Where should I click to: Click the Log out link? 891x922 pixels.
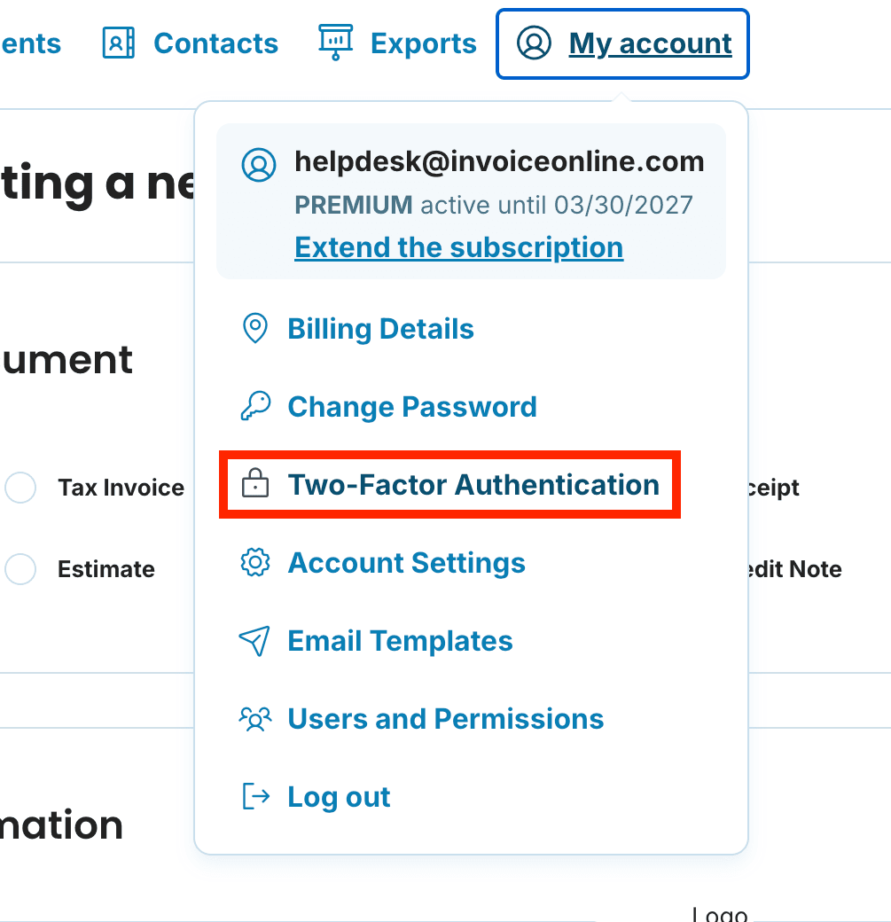pyautogui.click(x=339, y=797)
